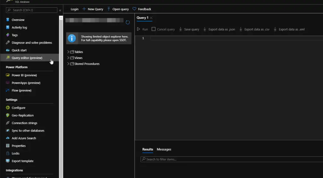Viewport: 323px width, 178px height.
Task: Click the Power BI (preview) icon
Action: click(8, 75)
